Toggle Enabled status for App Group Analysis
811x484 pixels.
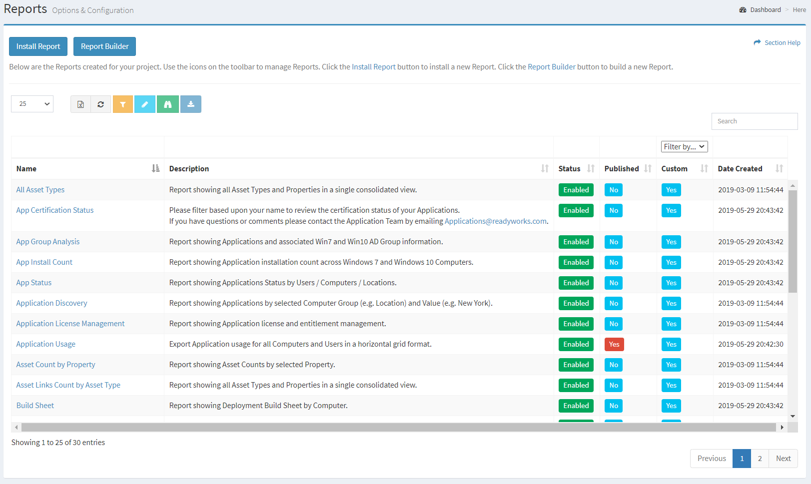point(576,242)
